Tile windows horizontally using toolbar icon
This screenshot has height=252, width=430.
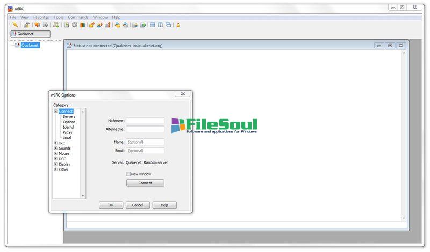coord(153,25)
